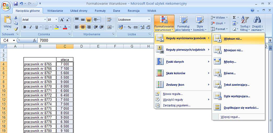Open Formatowanie warunkowe menu button
Image resolution: width=273 pixels, height=133 pixels.
pyautogui.click(x=164, y=23)
